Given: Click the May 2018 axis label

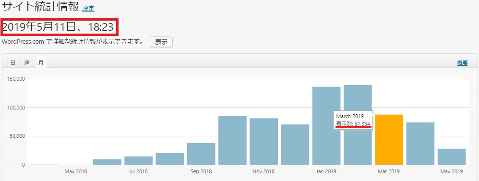Looking at the screenshot, I should (76, 171).
